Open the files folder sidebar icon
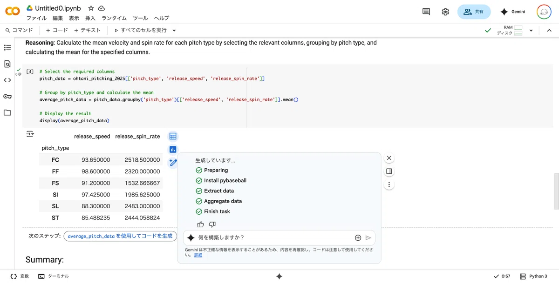Image resolution: width=559 pixels, height=283 pixels. pos(7,112)
